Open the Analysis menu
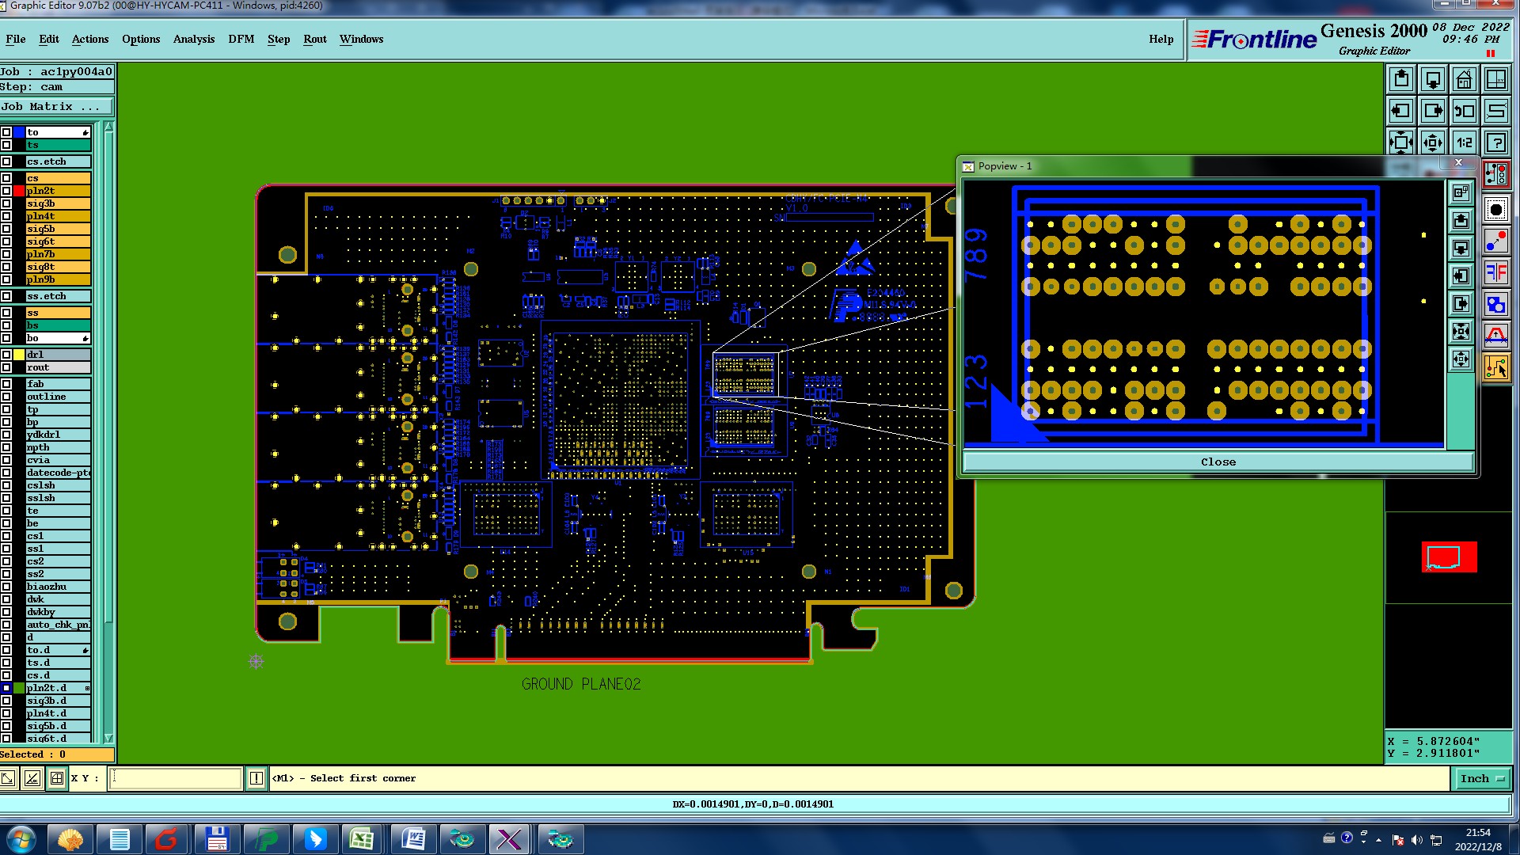Screen dimensions: 1520x855 pos(193,39)
